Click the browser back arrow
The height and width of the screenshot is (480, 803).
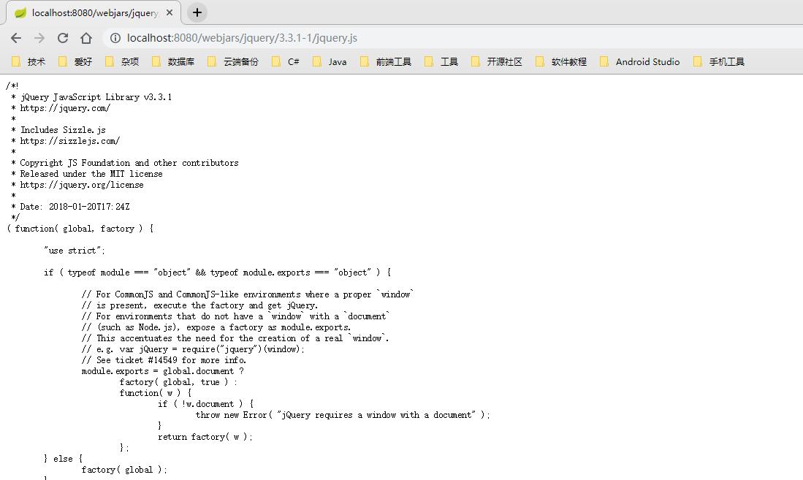tap(16, 38)
